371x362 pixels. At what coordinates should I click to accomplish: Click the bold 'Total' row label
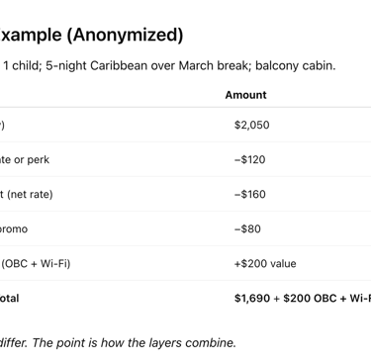tap(10, 298)
